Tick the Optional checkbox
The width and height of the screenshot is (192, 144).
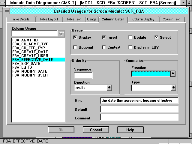75,47
